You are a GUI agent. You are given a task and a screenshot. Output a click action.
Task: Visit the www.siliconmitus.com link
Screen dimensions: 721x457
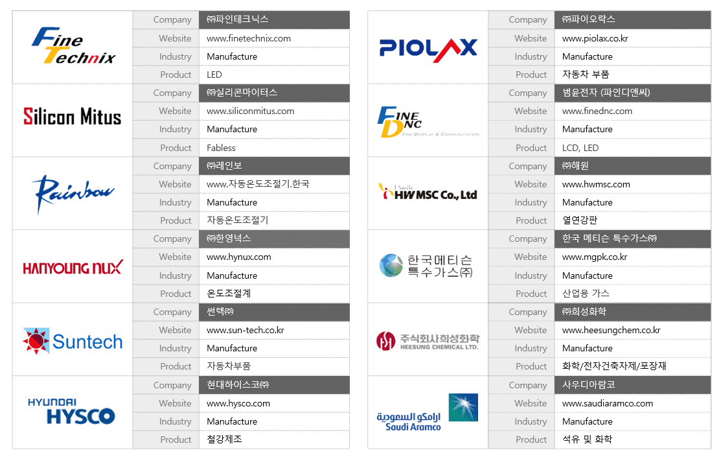(x=250, y=111)
